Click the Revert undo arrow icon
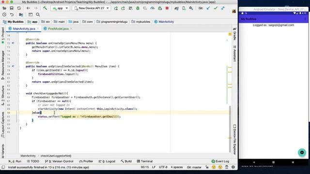 click(12, 15)
